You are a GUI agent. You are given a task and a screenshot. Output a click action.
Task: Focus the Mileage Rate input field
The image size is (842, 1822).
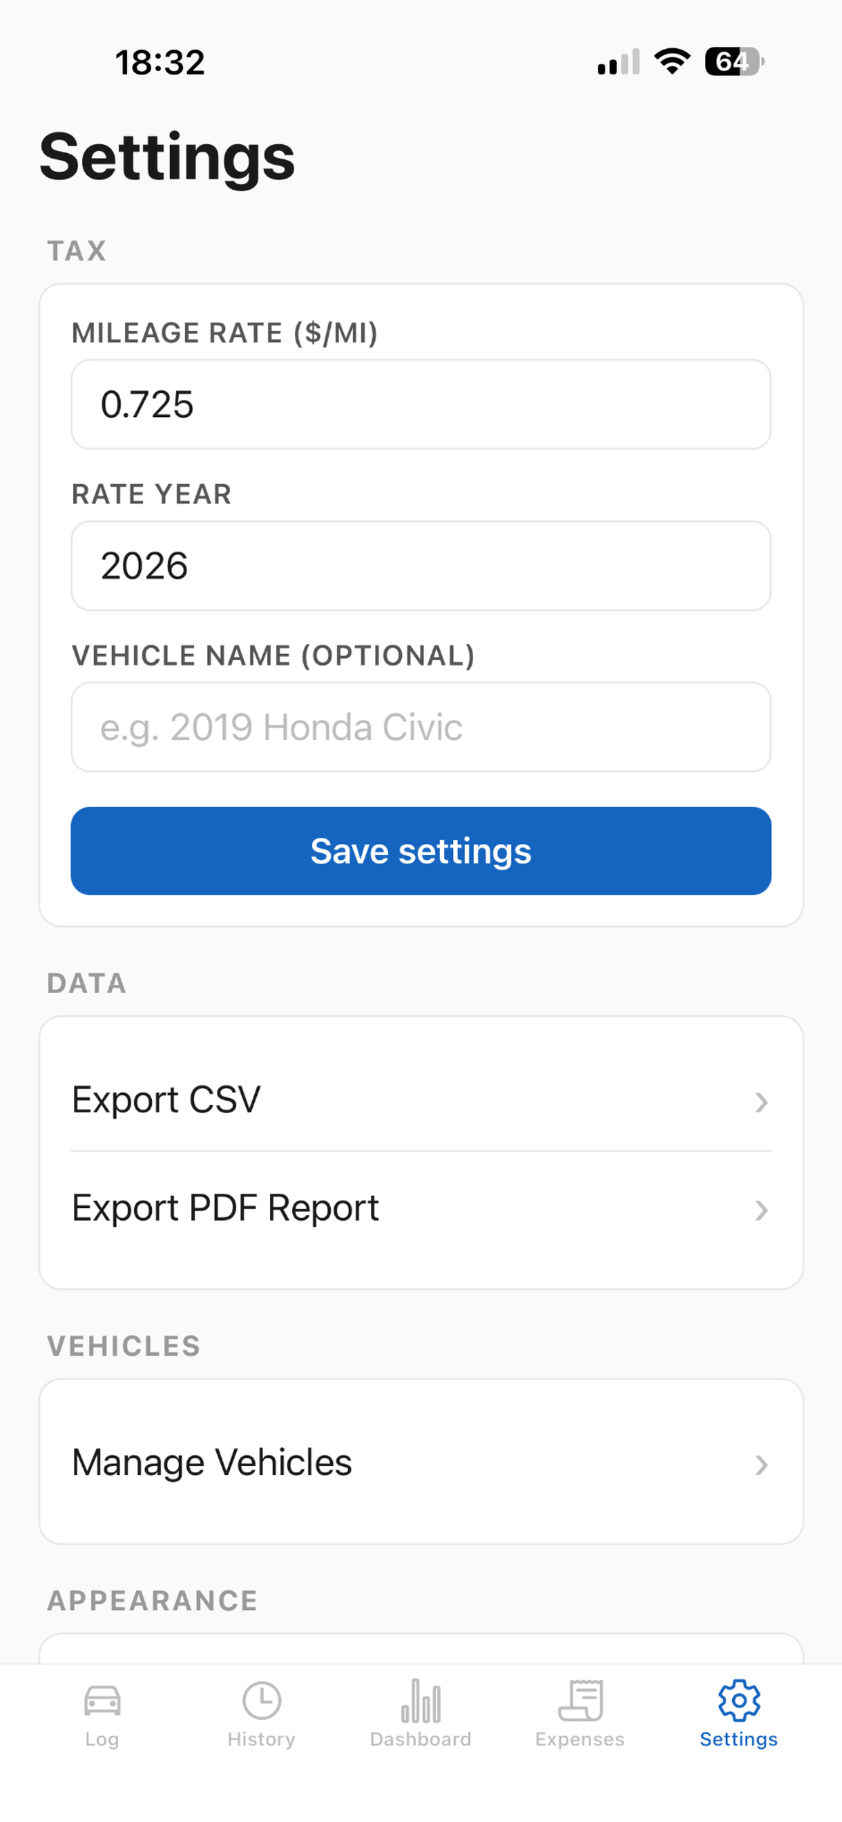421,405
